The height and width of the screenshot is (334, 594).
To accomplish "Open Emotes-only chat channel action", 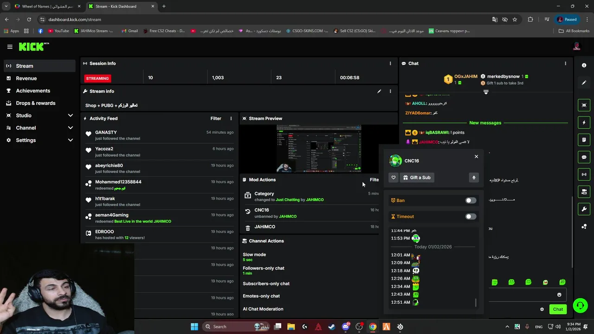I will coord(261,296).
